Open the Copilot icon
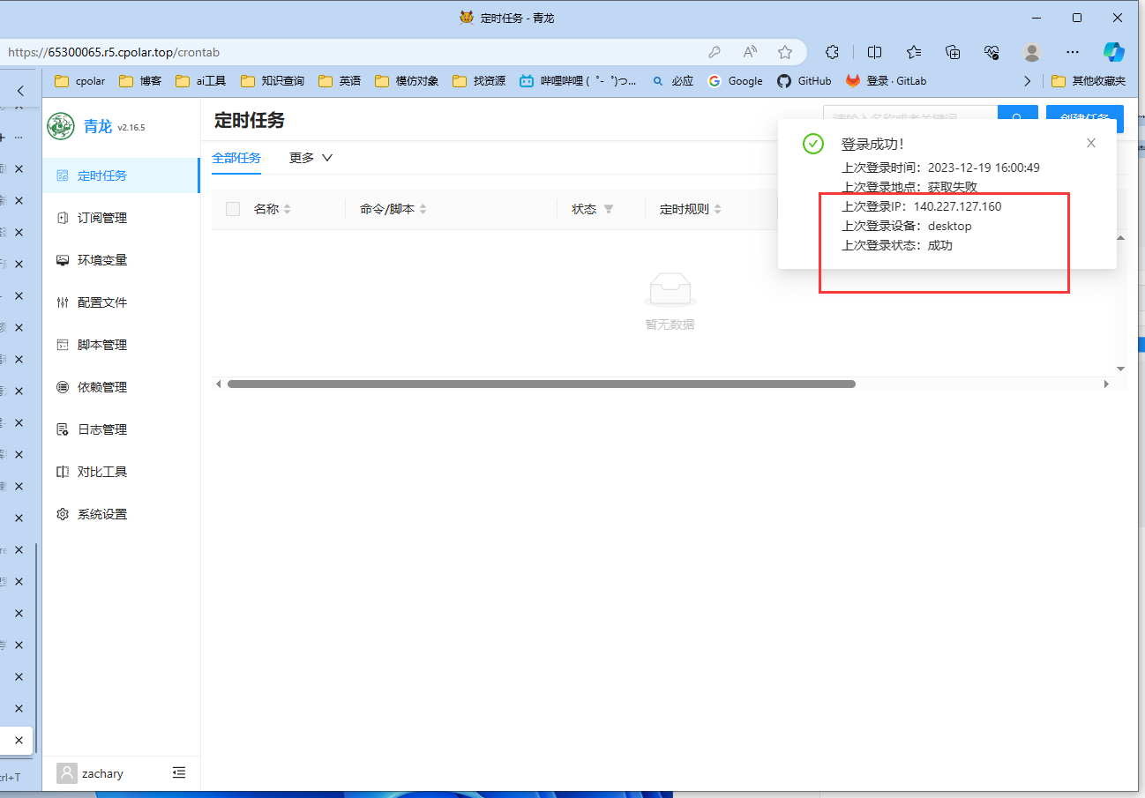Screen dimensions: 1145x798 (x=1114, y=52)
